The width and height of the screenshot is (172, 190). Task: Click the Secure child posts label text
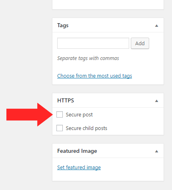pyautogui.click(x=86, y=128)
